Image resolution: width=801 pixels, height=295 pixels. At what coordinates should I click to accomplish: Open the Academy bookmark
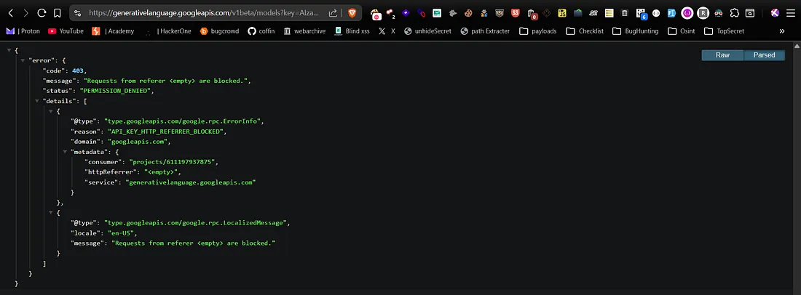(113, 31)
